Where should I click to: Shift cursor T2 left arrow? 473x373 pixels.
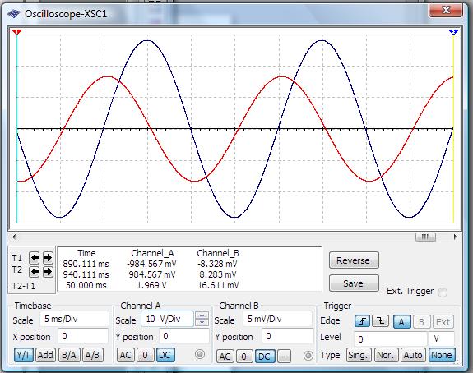(35, 272)
